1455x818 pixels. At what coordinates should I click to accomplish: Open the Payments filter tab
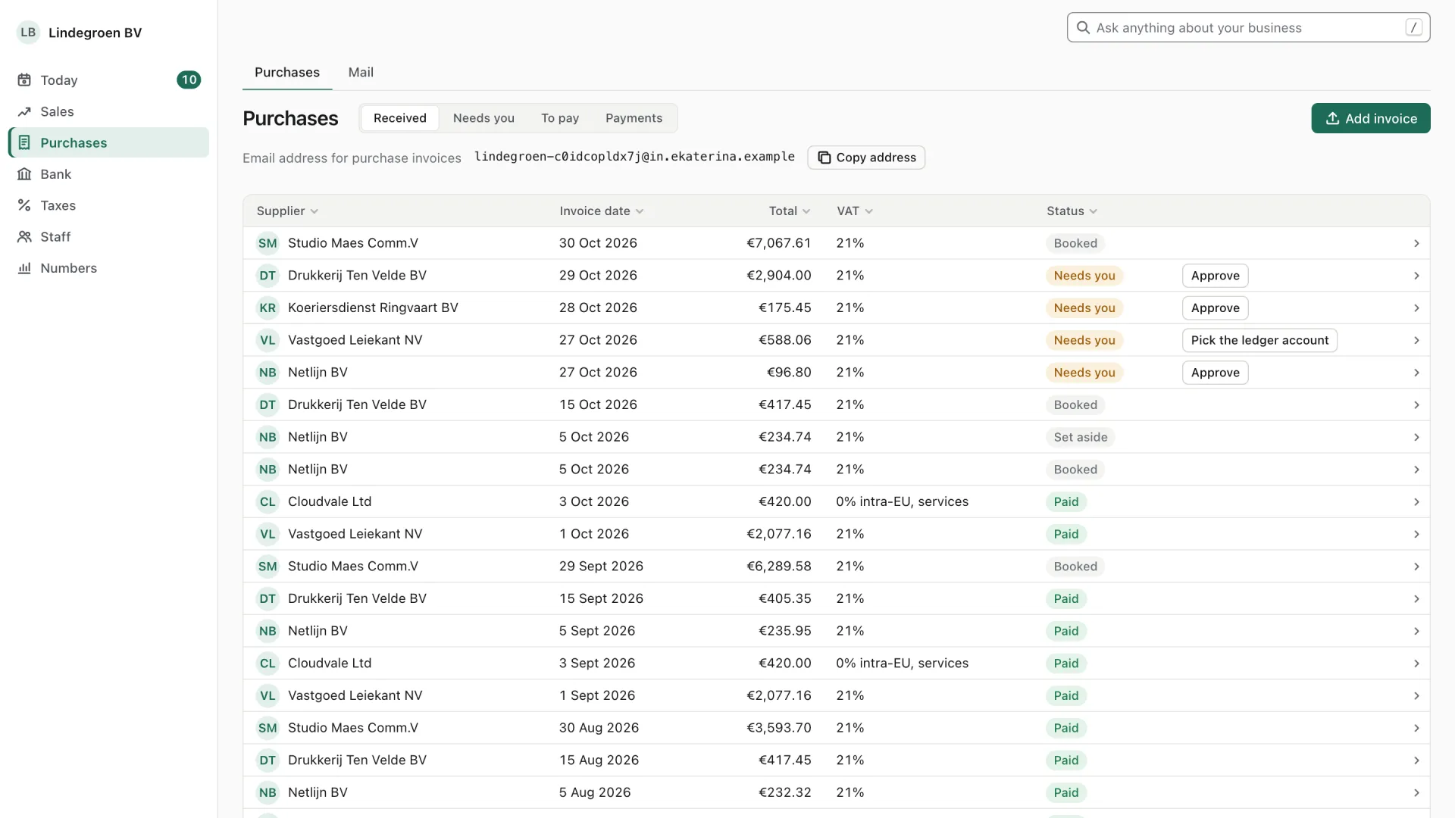(x=634, y=118)
